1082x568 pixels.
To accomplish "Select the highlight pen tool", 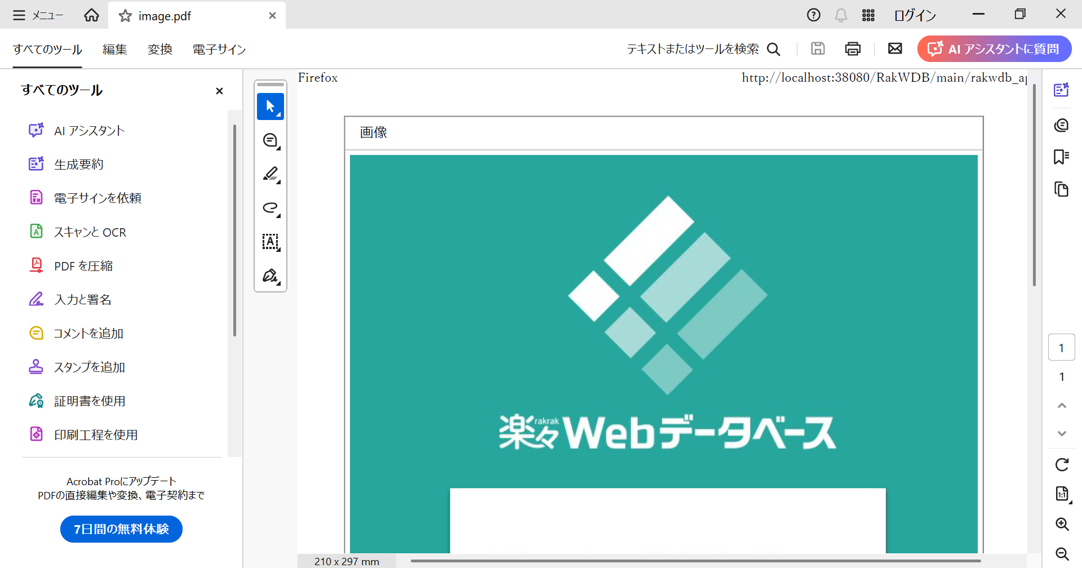I will tap(270, 174).
